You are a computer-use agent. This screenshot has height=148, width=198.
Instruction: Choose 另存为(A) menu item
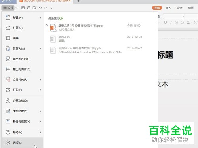pyautogui.click(x=23, y=49)
